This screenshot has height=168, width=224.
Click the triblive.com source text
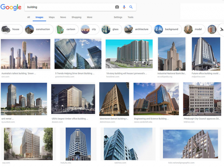pos(189,122)
